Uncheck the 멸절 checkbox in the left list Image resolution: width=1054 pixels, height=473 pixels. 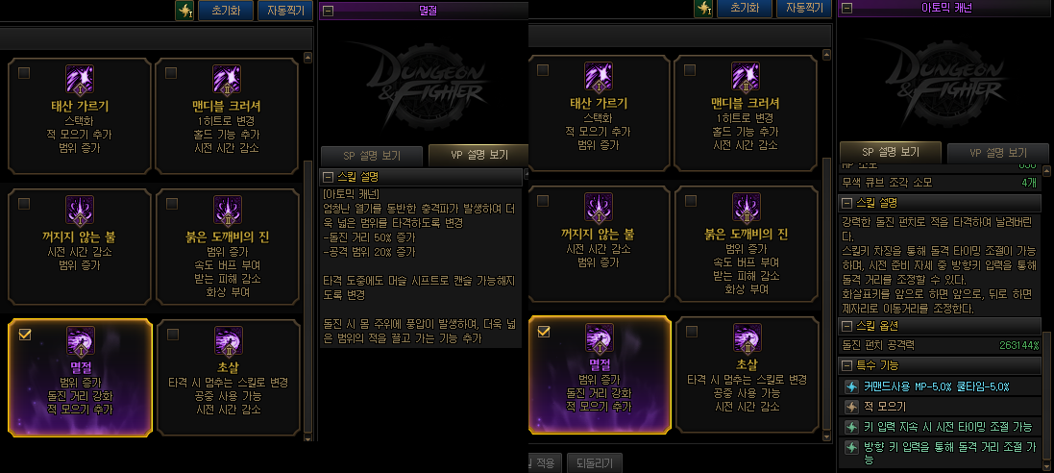(24, 335)
